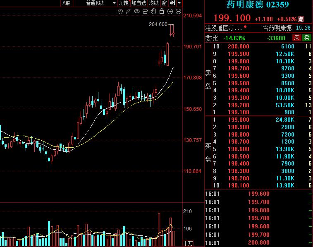Click the green 卖 sell button
The height and width of the screenshot is (247, 313).
point(307,38)
